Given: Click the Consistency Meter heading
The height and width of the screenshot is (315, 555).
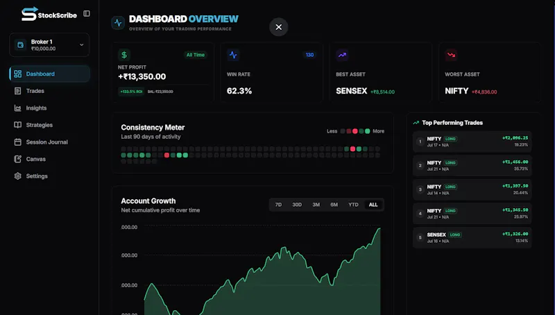Looking at the screenshot, I should (x=153, y=128).
